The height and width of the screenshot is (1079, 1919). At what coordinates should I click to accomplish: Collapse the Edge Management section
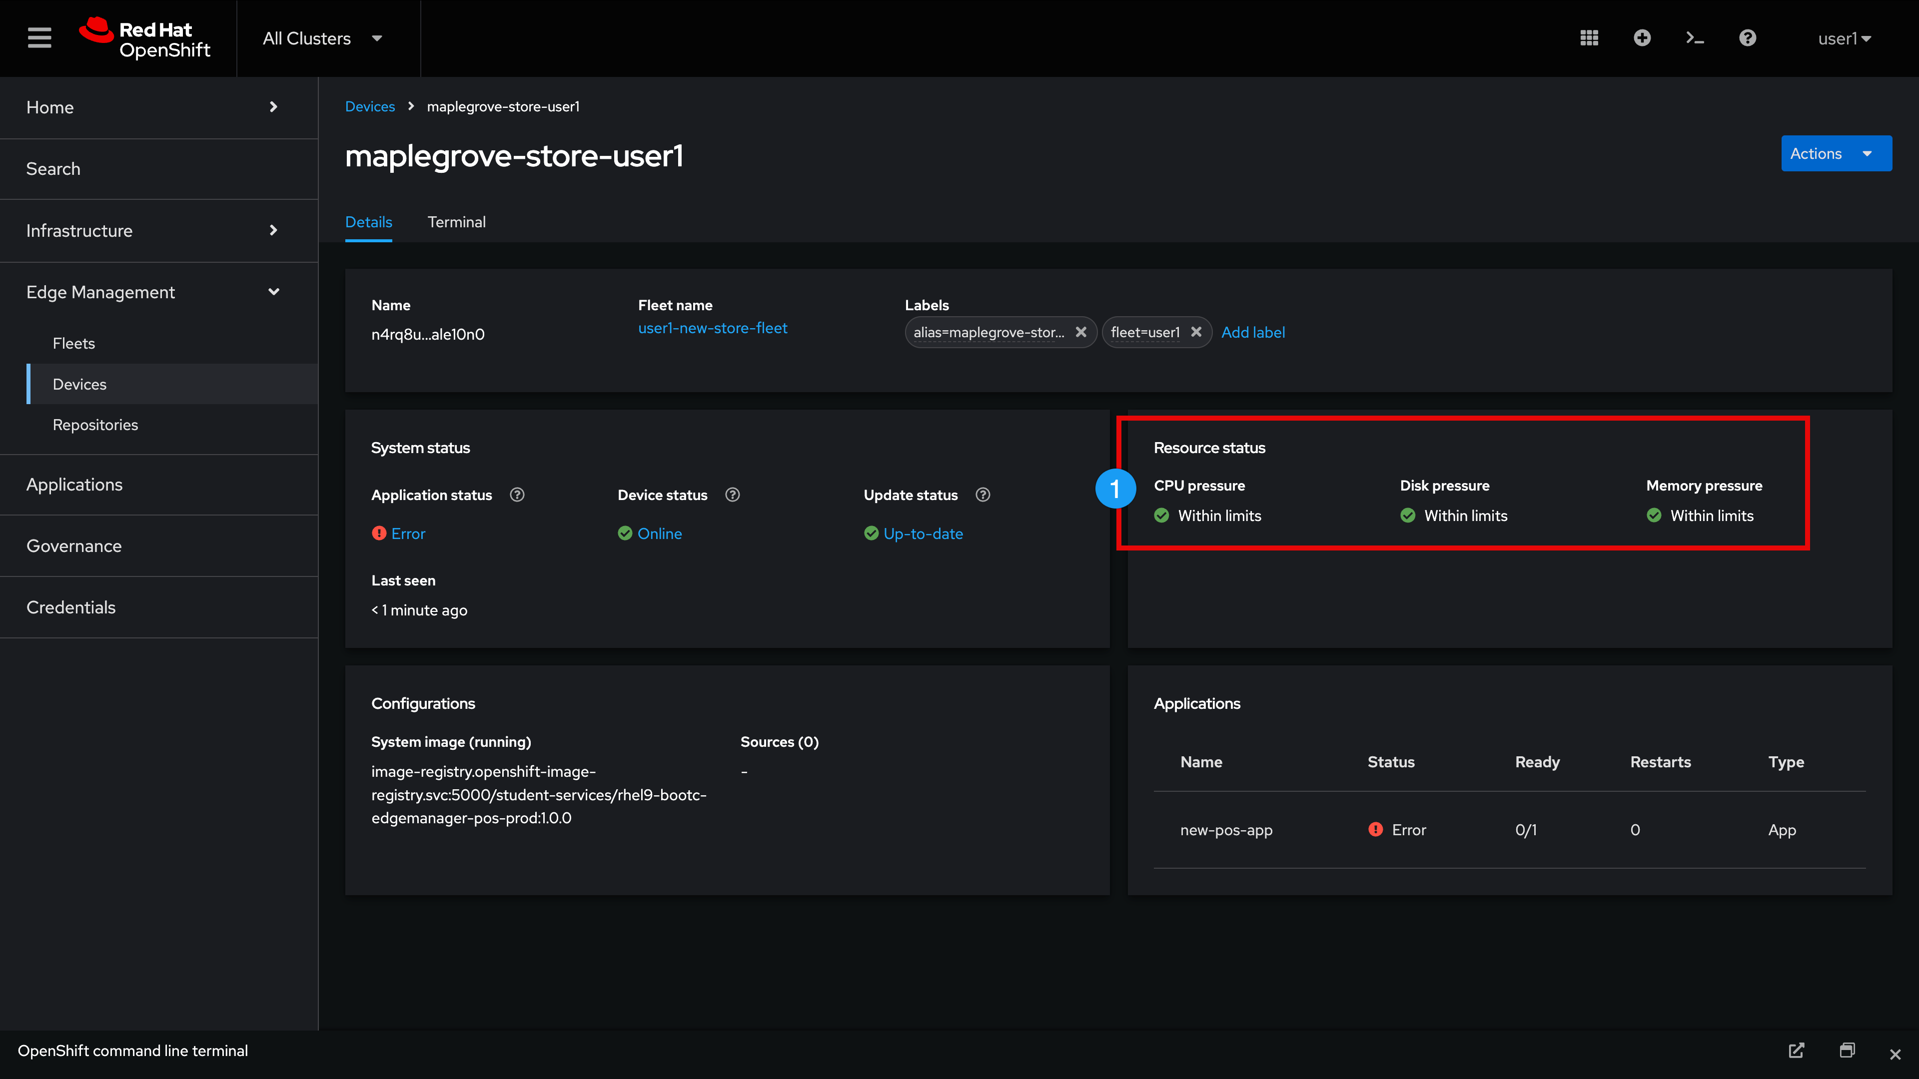pos(159,292)
